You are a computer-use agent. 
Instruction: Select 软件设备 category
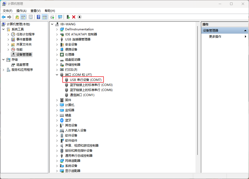71,136
